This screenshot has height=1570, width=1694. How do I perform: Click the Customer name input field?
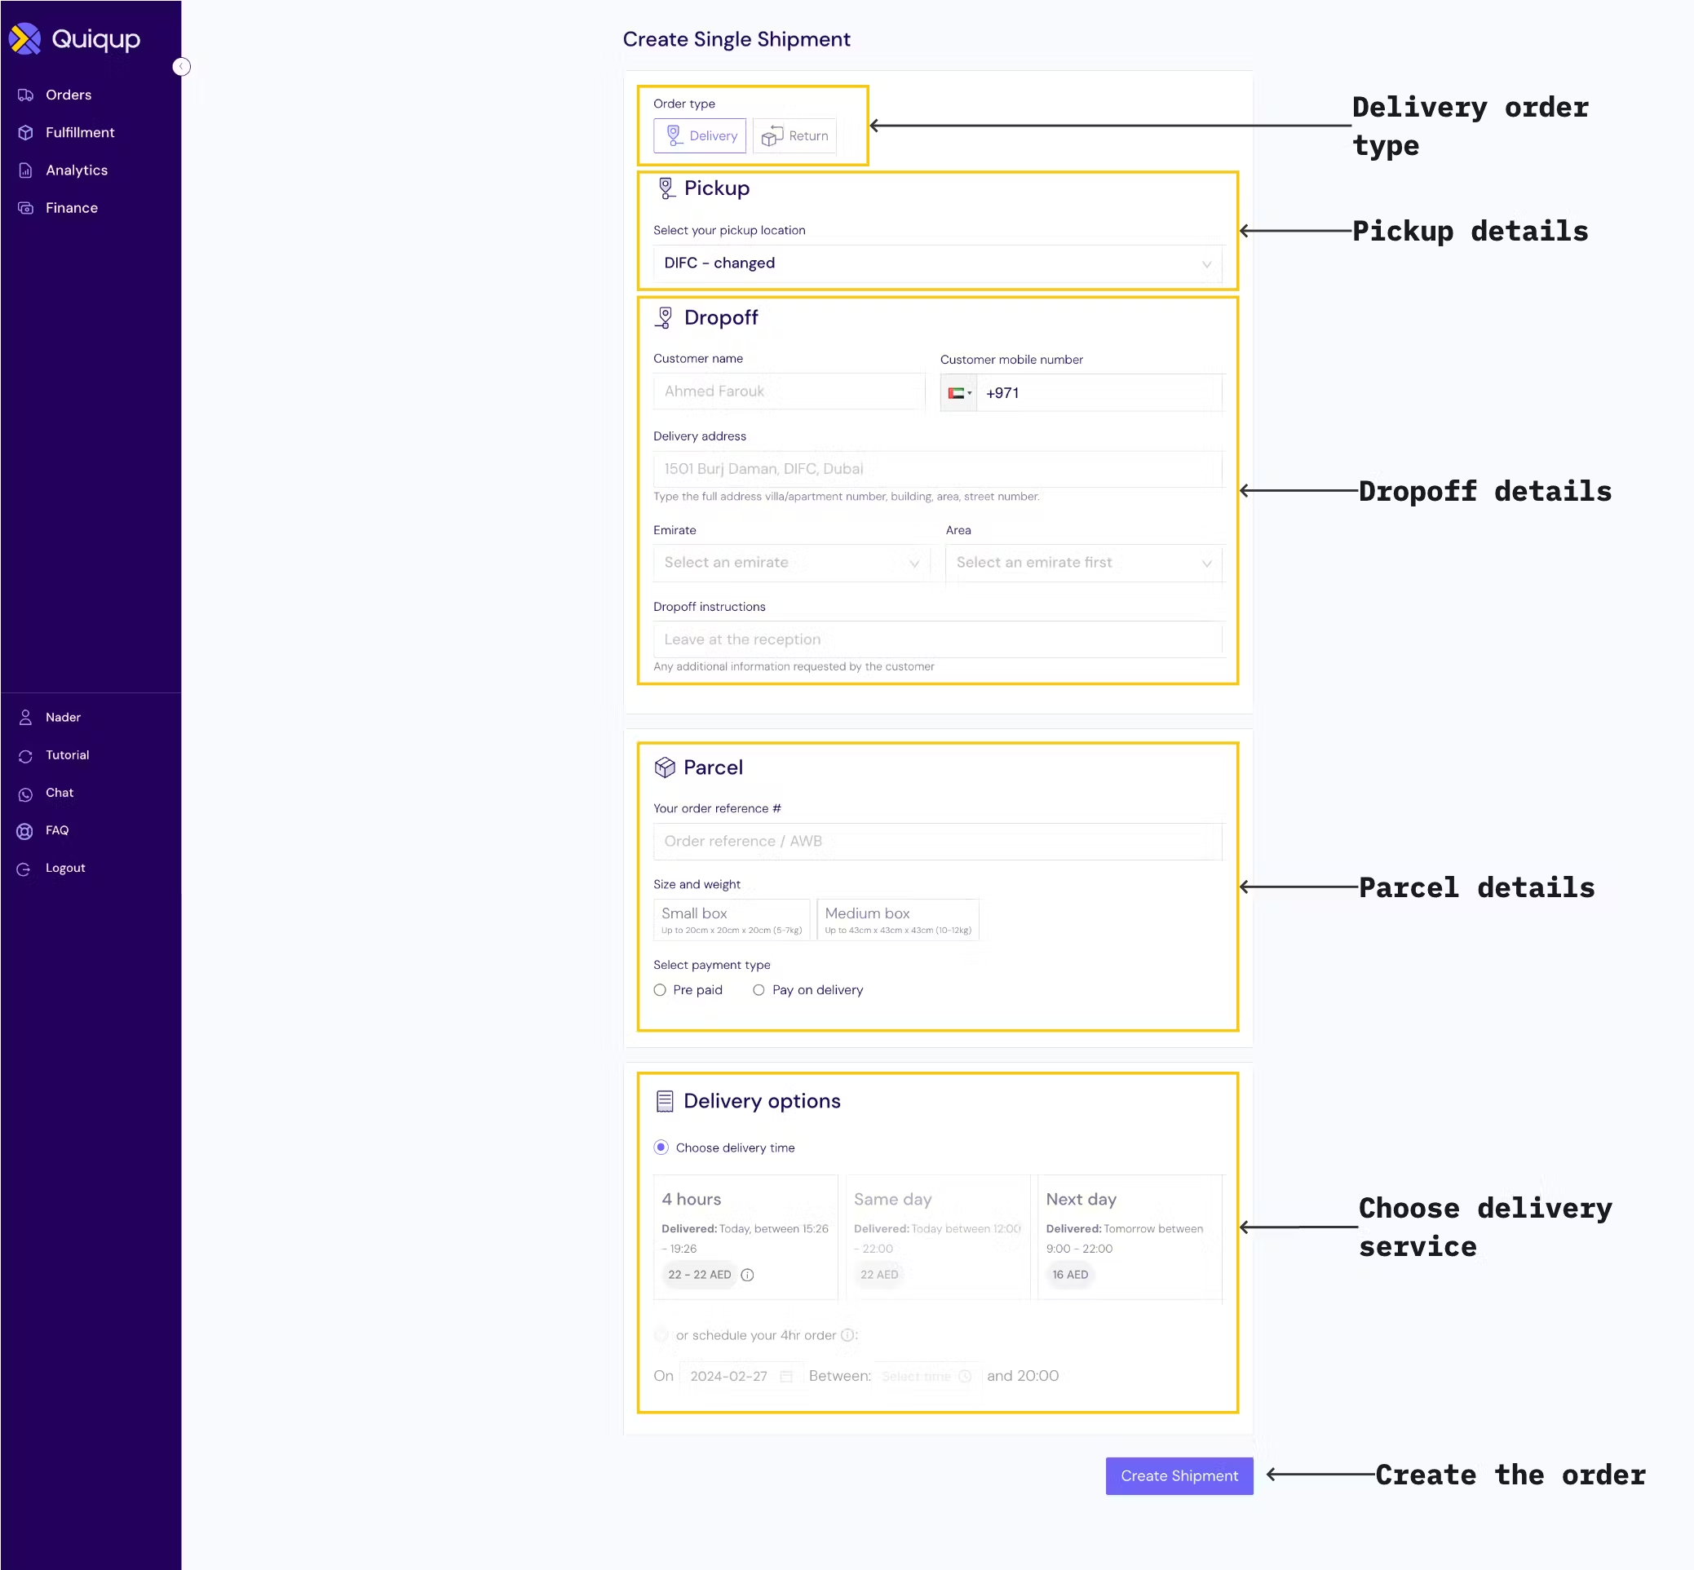pyautogui.click(x=789, y=391)
